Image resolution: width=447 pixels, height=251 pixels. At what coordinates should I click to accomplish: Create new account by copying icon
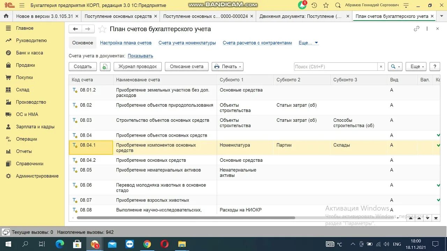[x=105, y=67]
